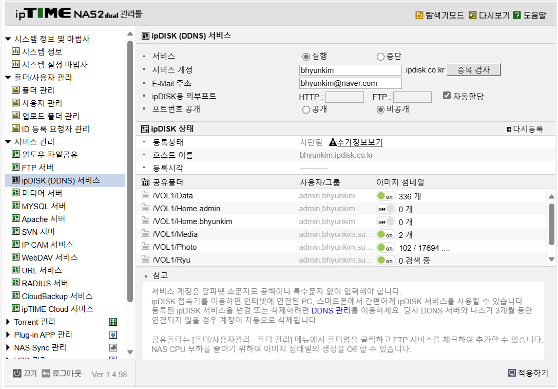Click the 탐색기모드 icon in header
The image size is (558, 389).
point(419,15)
